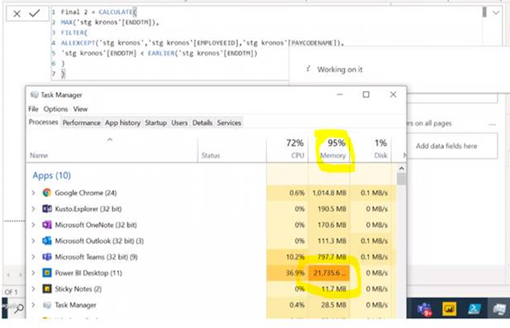Select the Microsoft OneNote icon in process list
Screen dimensions: 510x328
[47, 225]
